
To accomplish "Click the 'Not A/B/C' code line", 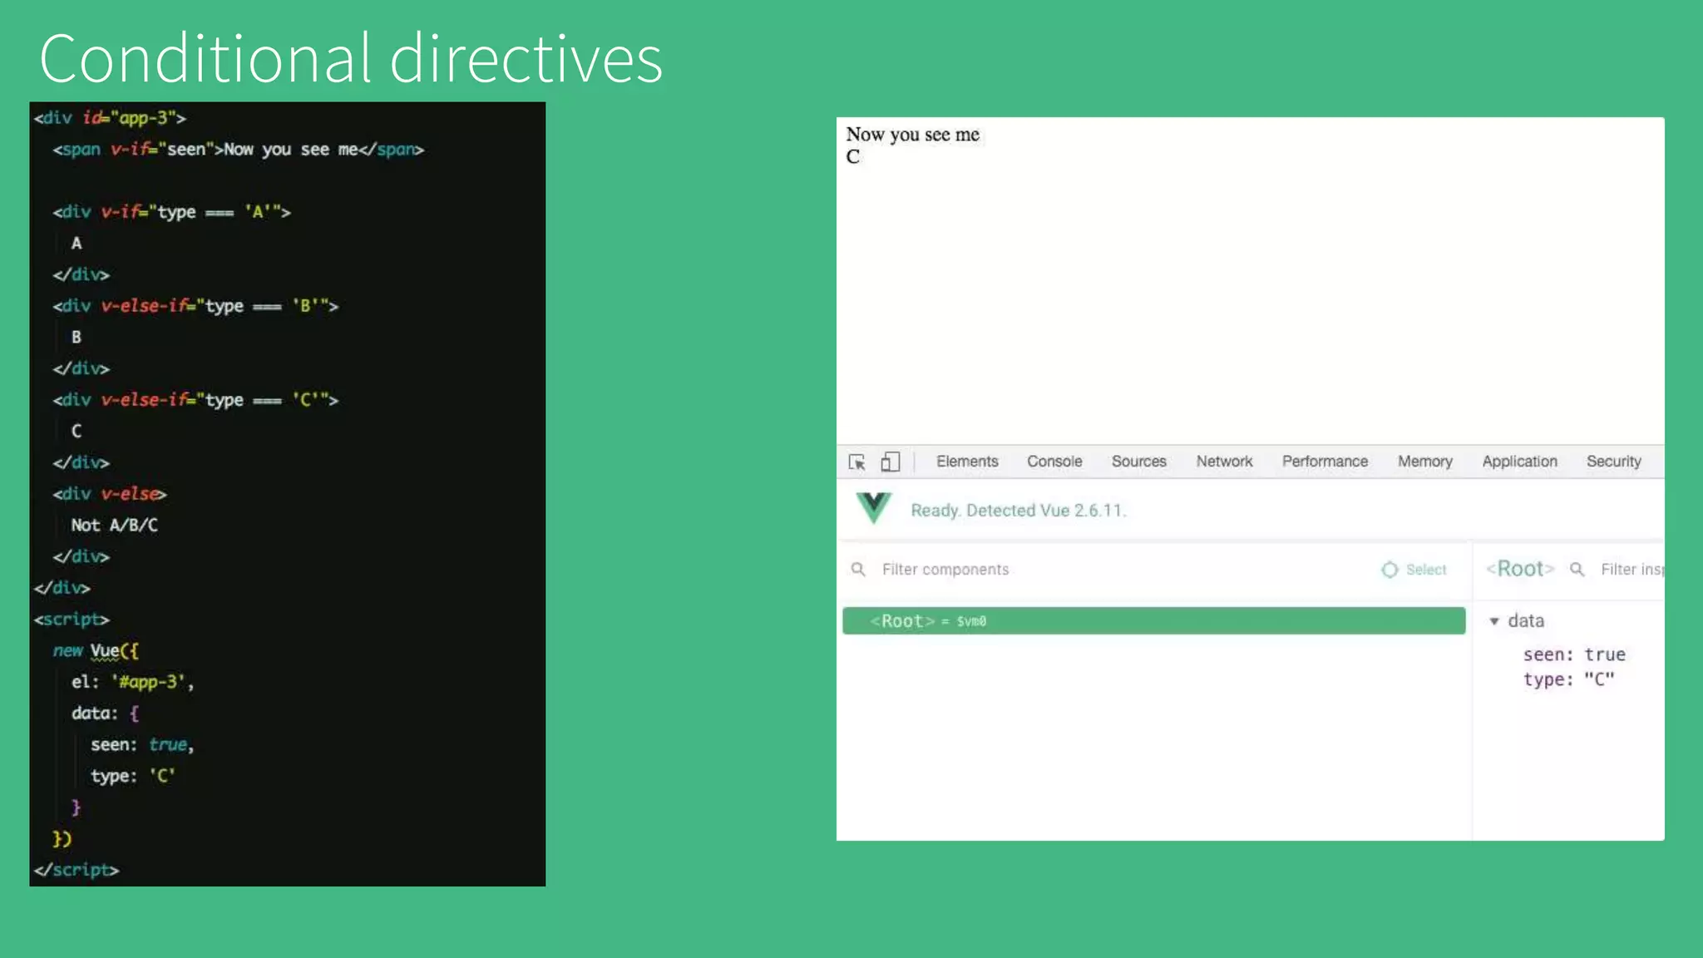I will pos(115,525).
